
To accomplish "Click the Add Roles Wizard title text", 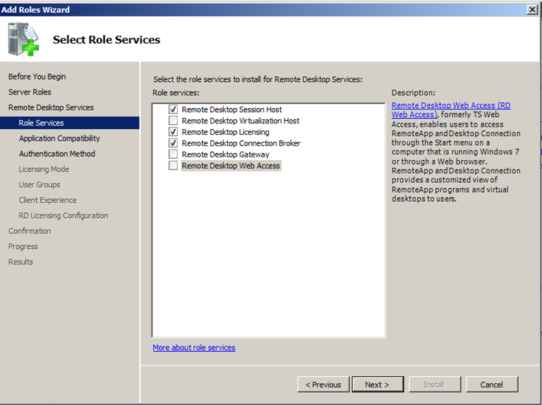I will point(35,10).
